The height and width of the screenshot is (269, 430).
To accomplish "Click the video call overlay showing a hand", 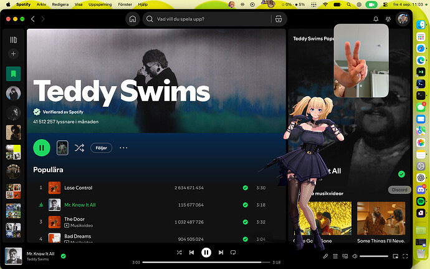I will pos(361,61).
